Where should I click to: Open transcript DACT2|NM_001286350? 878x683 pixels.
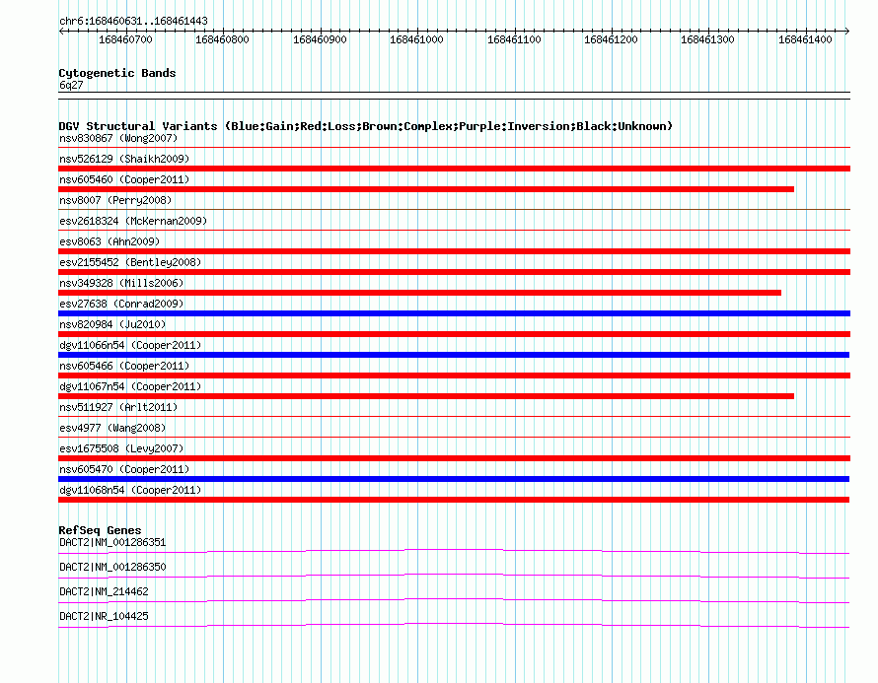112,568
